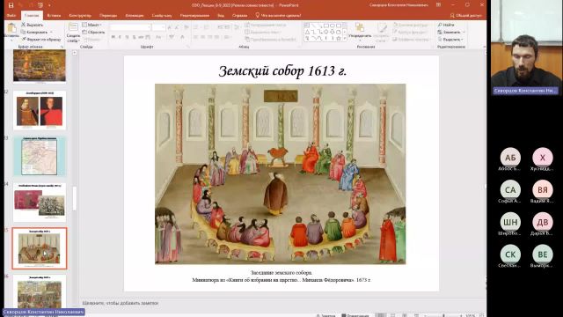
Task: Switch to the Слайд-шоу tab
Action: tap(162, 16)
